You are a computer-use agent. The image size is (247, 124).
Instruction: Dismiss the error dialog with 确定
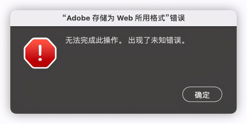click(202, 95)
